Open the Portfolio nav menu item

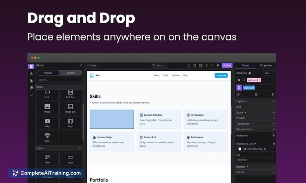coord(176,76)
